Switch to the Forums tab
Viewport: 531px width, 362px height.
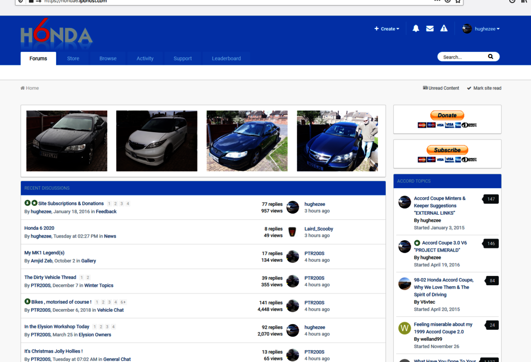click(38, 58)
